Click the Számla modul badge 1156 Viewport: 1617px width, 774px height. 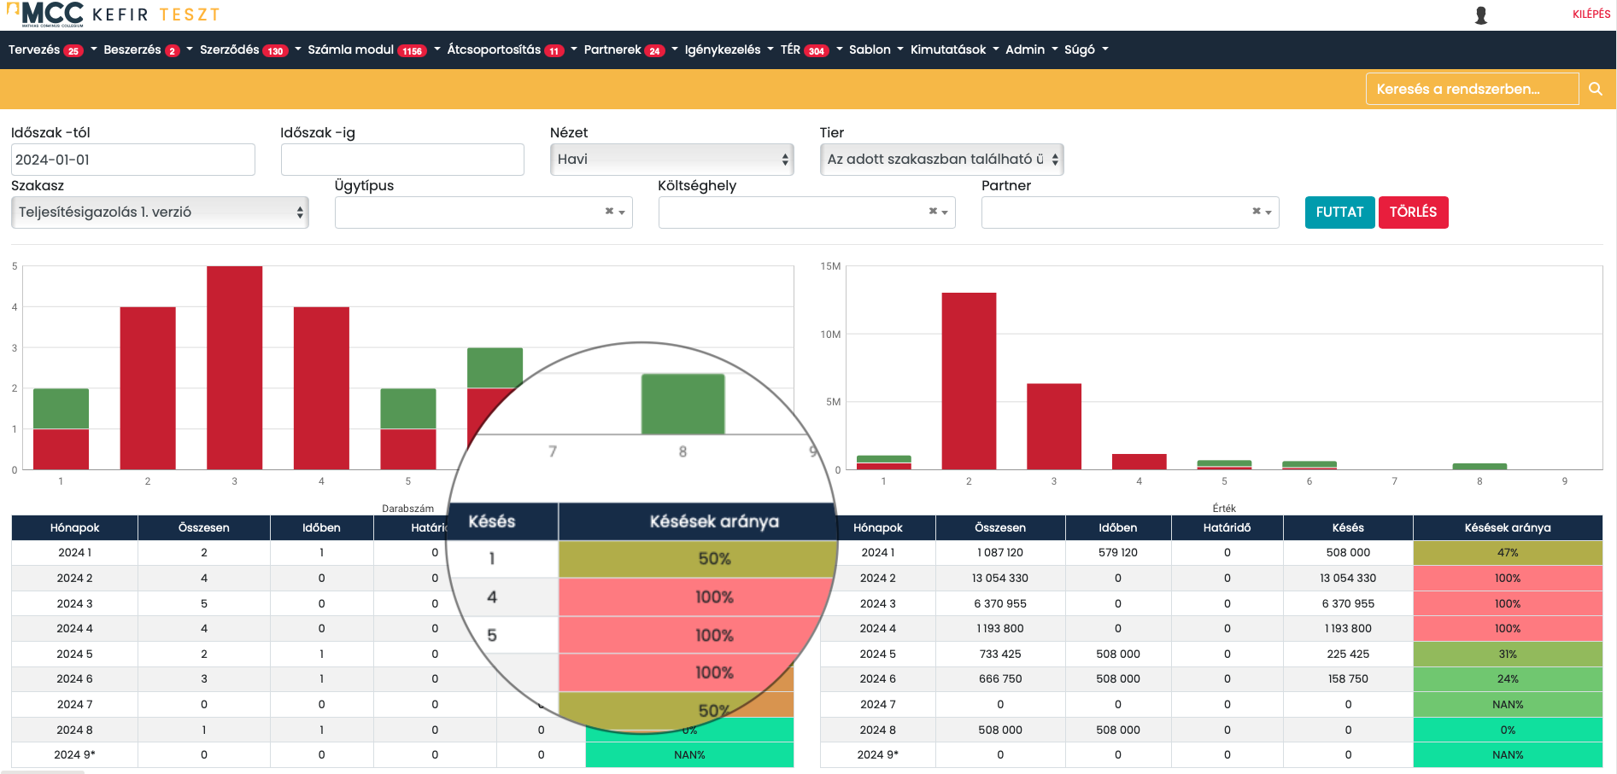pyautogui.click(x=412, y=51)
